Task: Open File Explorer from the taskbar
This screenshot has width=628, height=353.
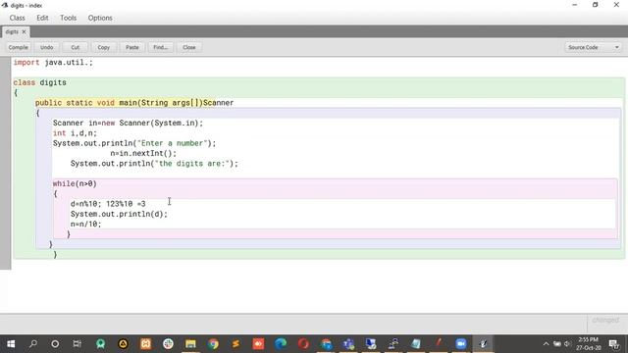Action: pos(190,344)
